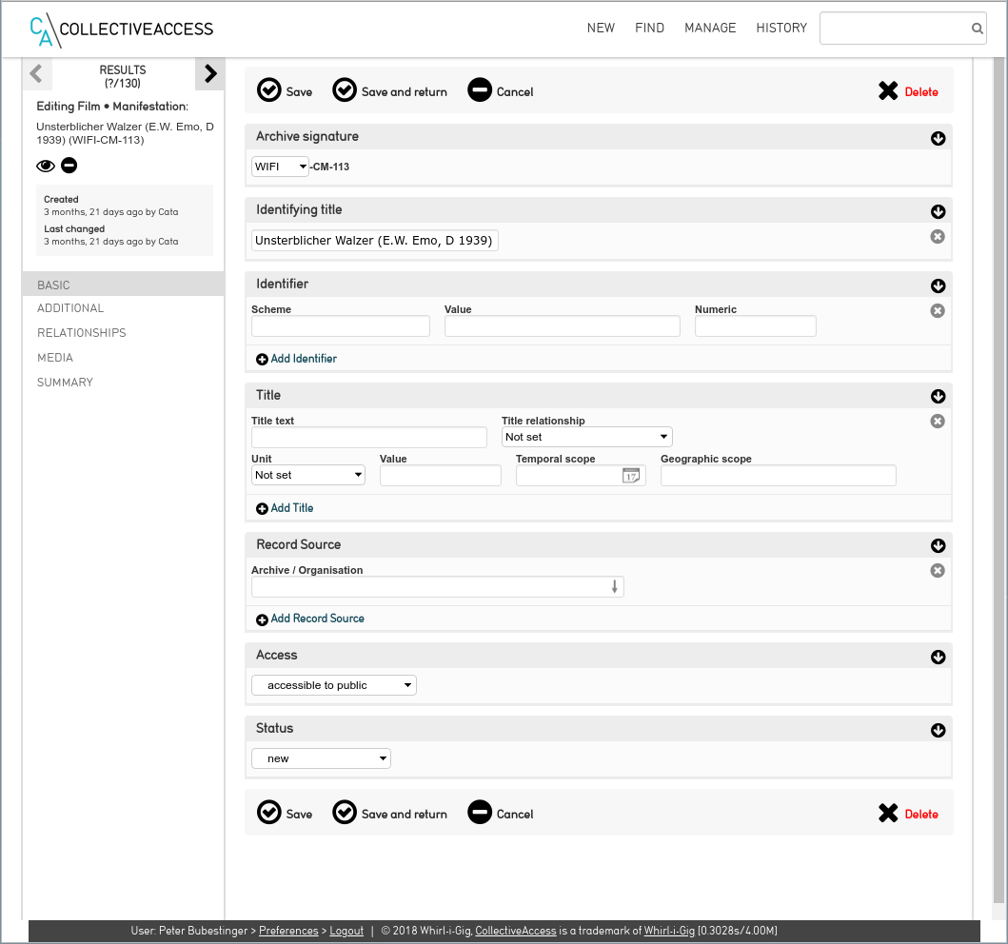Switch to the RELATIONSHIPS screen

(82, 333)
